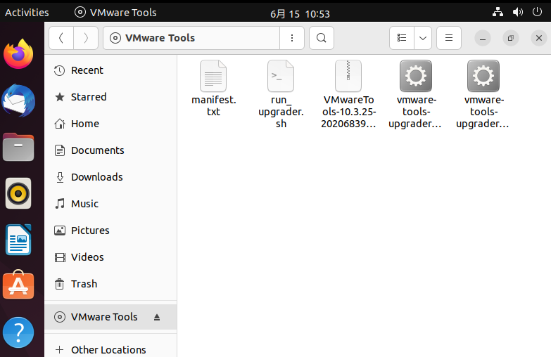Open the path bar three-dot menu

[291, 38]
